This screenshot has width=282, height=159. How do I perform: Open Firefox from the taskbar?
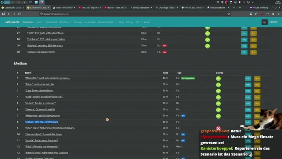click(42, 2)
